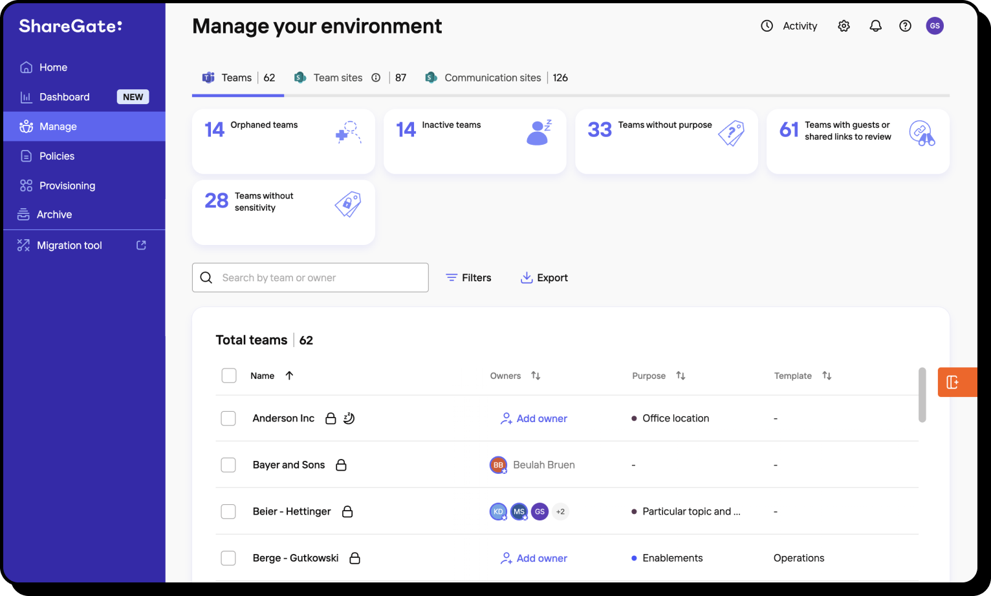Click the lock icon beside Bayer and Sons

coord(341,465)
